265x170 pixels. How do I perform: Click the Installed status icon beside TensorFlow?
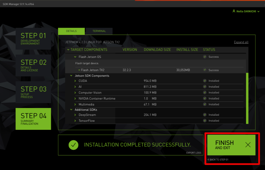click(205, 121)
